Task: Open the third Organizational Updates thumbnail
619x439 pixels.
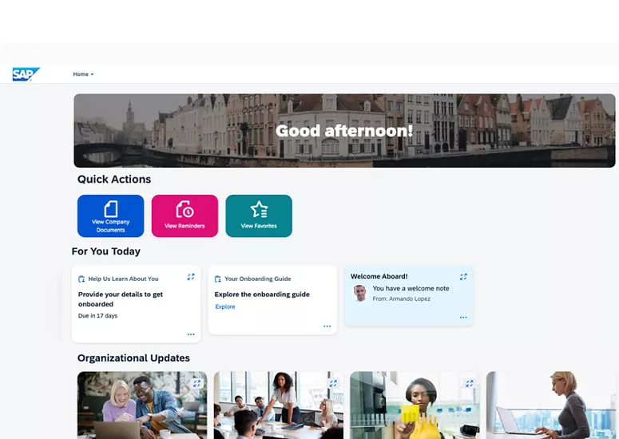Action: click(x=415, y=407)
